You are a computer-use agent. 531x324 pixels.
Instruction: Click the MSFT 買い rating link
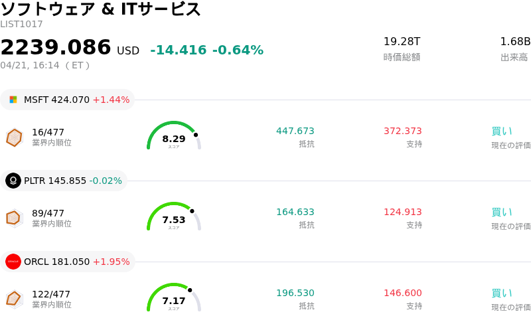point(502,131)
